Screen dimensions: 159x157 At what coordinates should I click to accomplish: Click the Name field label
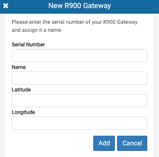19,67
